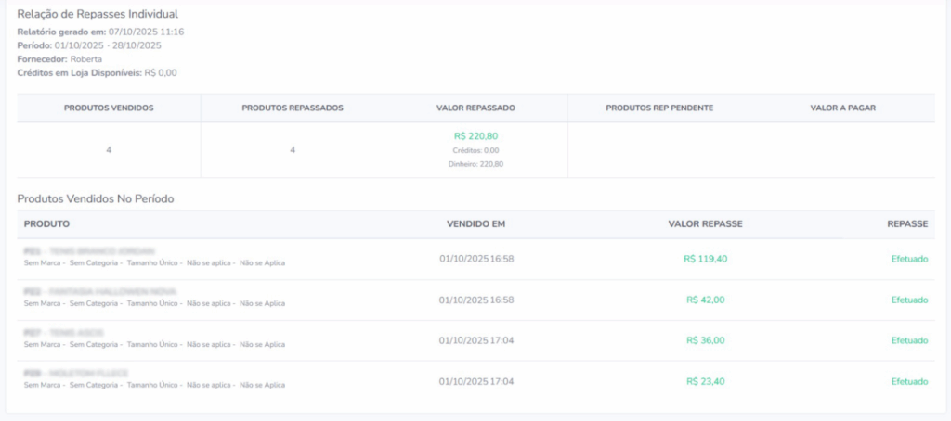Click the R$ 42,00 repasse value
The width and height of the screenshot is (951, 421).
pos(705,300)
